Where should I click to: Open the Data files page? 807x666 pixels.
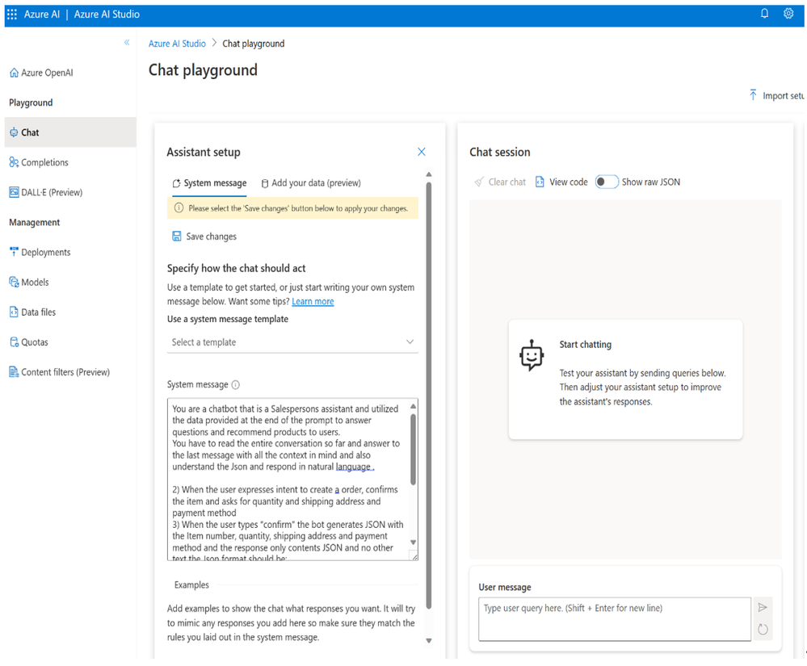click(x=32, y=312)
